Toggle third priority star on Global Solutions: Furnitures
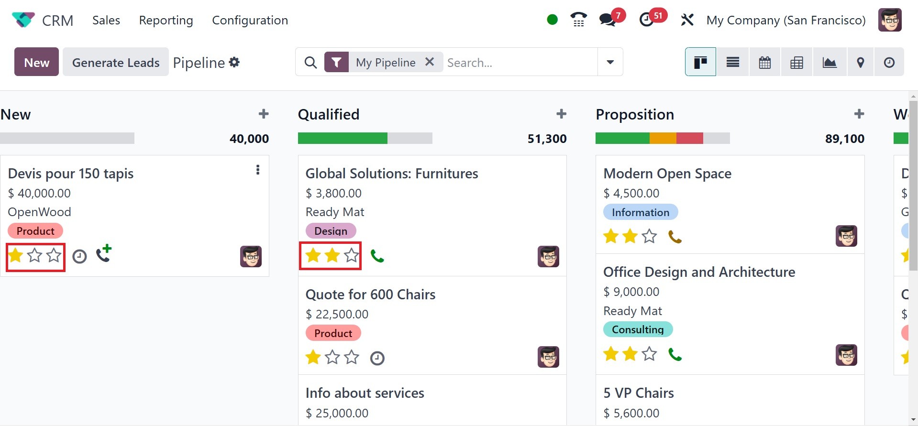Viewport: 918px width, 426px height. (352, 255)
